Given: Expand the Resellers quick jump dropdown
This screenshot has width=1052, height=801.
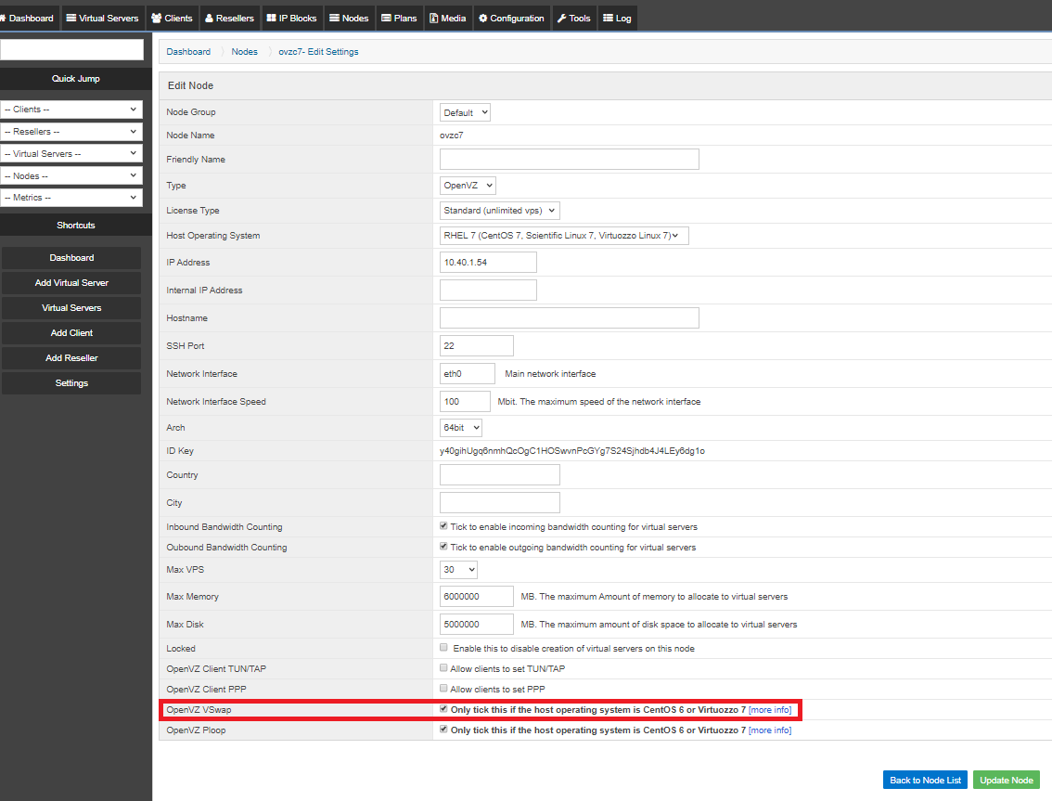Looking at the screenshot, I should point(71,132).
